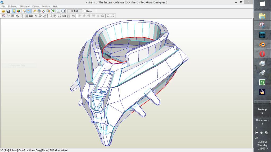Click the taskbar clock showing 3:38 PM
Image resolution: width=271 pixels, height=152 pixels.
point(262,145)
